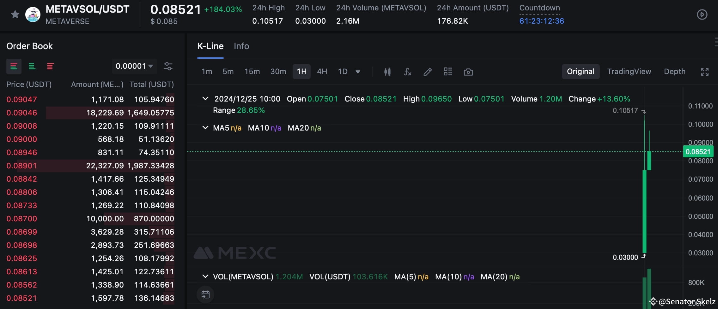Click the Price (USDT) column header
Viewport: 718px width, 309px height.
coord(29,85)
